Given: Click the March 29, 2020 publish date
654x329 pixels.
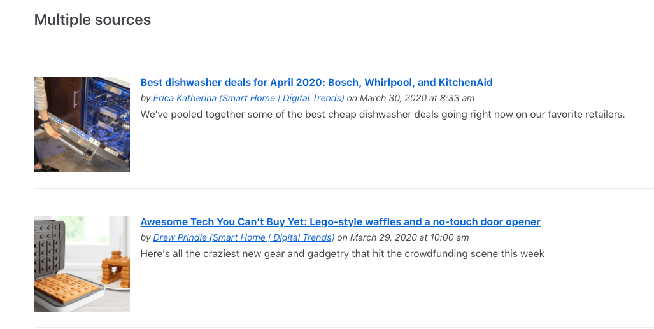Looking at the screenshot, I should coord(384,238).
